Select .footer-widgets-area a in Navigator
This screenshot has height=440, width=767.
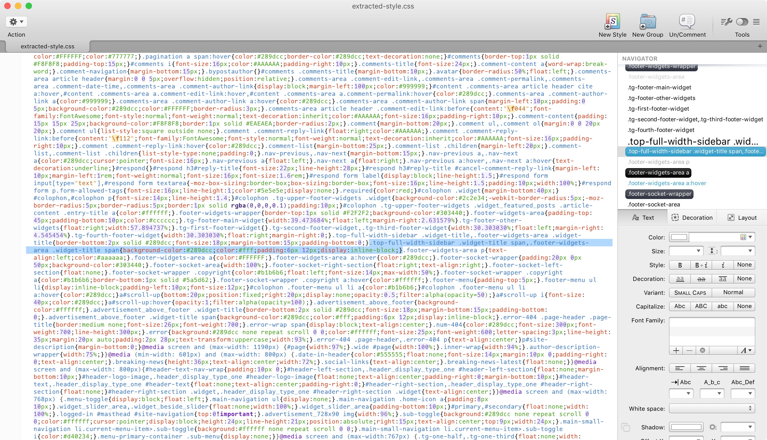point(658,173)
